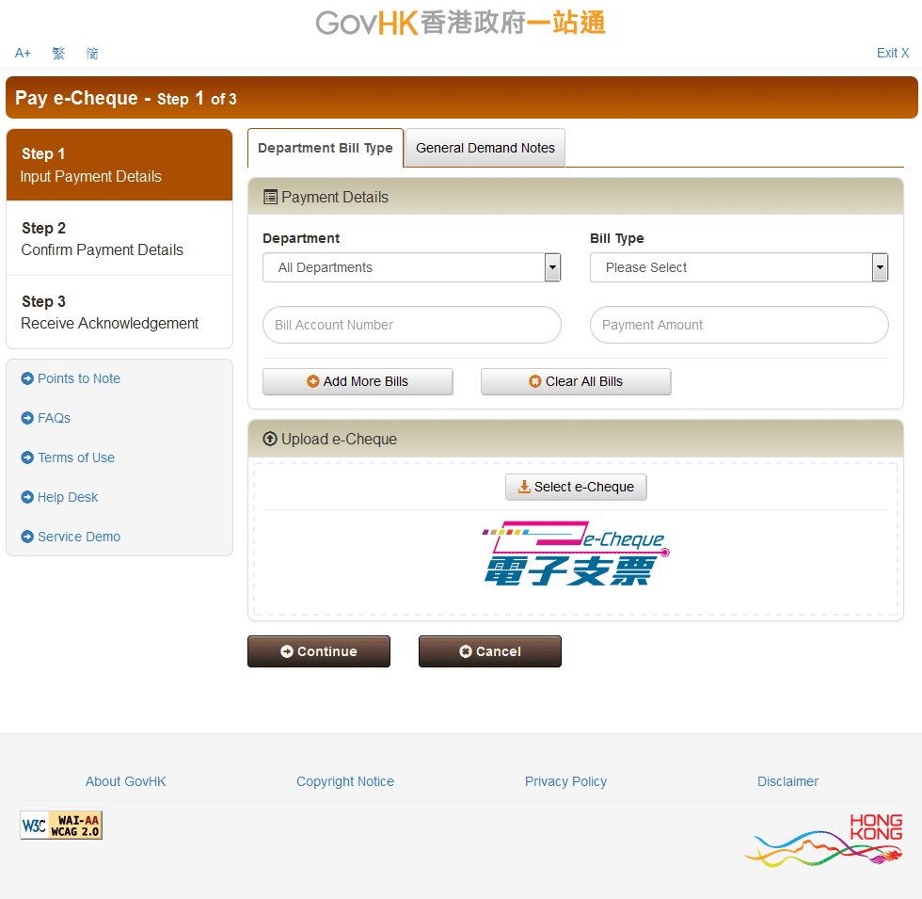The image size is (922, 899).
Task: Click arrow icon beside Help Desk
Action: (x=27, y=497)
